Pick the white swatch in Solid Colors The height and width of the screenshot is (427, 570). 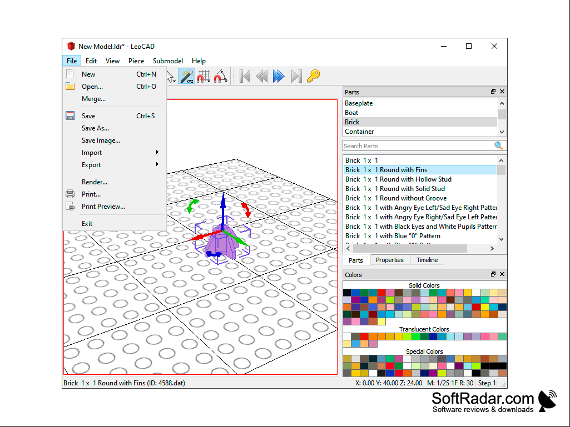476,293
